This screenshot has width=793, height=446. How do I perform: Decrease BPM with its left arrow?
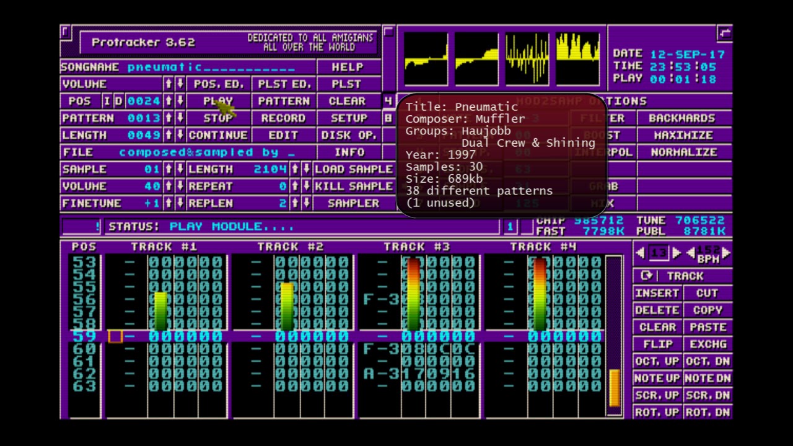(x=690, y=253)
